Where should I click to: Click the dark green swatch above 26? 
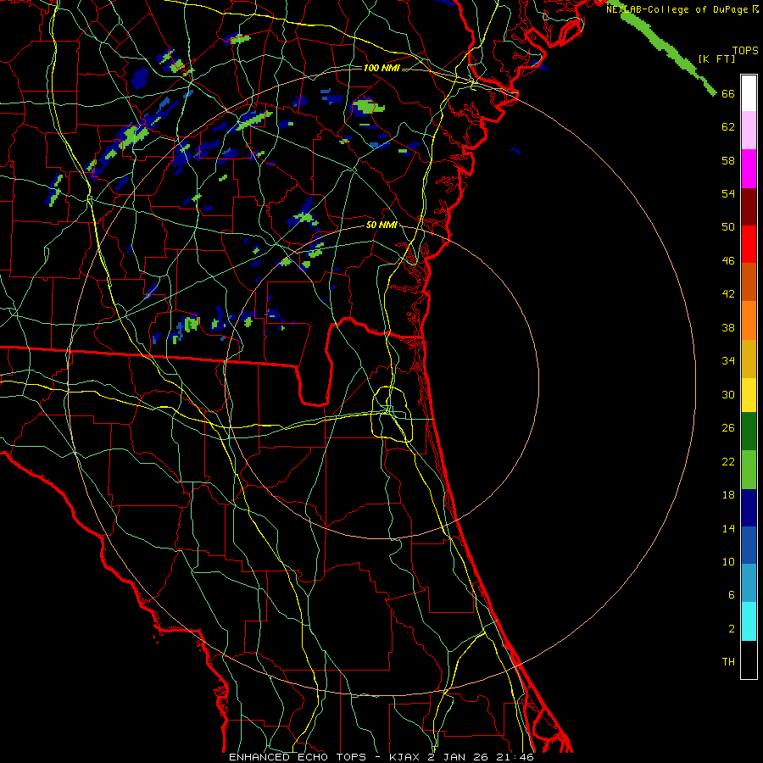(749, 432)
